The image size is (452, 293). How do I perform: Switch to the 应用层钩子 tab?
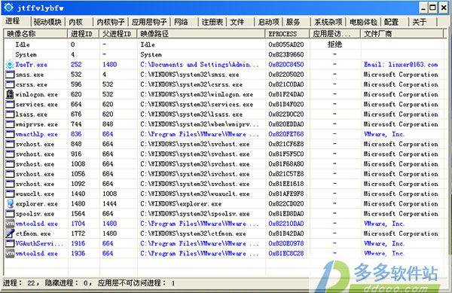point(149,22)
